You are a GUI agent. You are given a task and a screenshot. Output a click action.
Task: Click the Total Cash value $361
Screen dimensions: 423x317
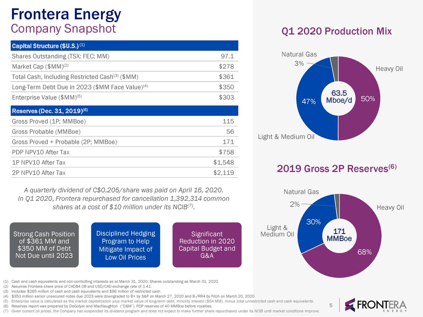tap(226, 77)
